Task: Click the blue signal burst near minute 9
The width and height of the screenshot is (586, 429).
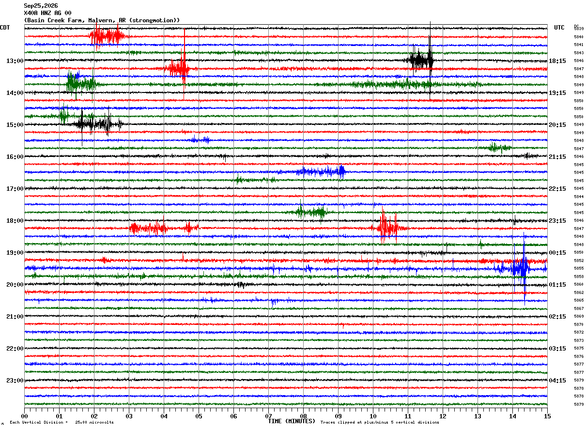Action: [322, 171]
